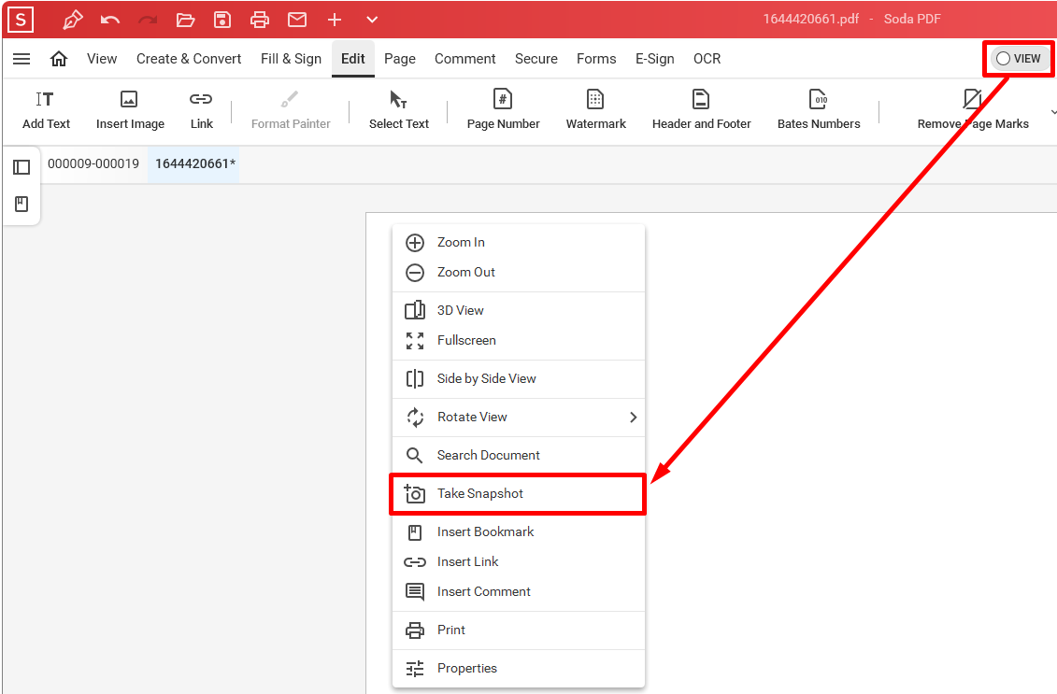Choose the Add Text tool
This screenshot has height=694, width=1057.
coord(46,110)
